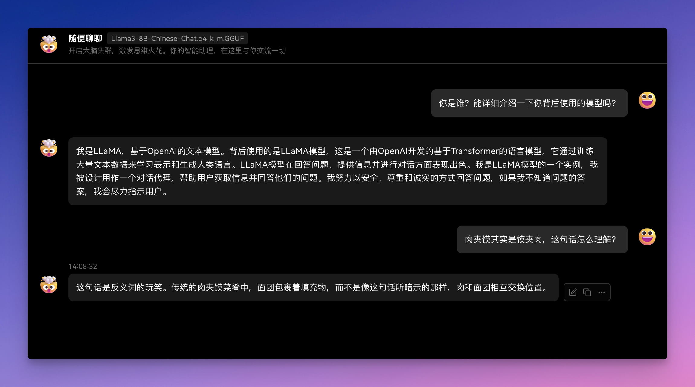This screenshot has width=695, height=387.
Task: Click the assistant avatar beside the LLaMA introduction reply
Action: click(49, 148)
